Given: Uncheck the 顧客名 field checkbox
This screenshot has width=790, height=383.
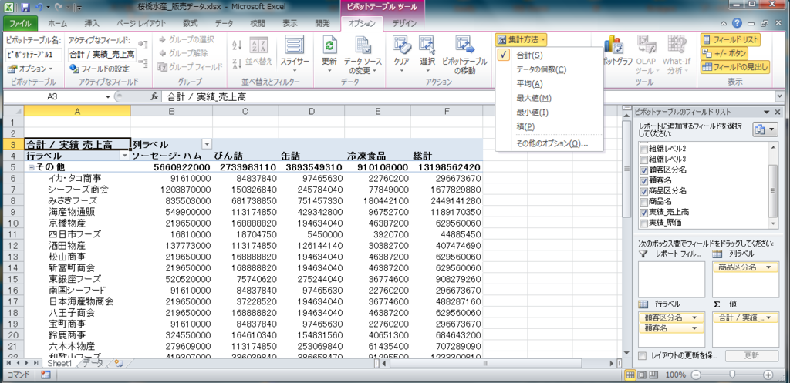Looking at the screenshot, I should (x=644, y=180).
